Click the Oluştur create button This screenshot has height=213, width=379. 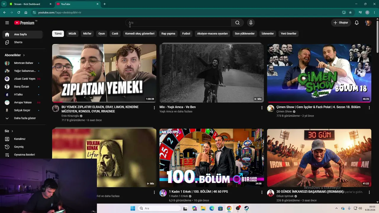point(341,23)
